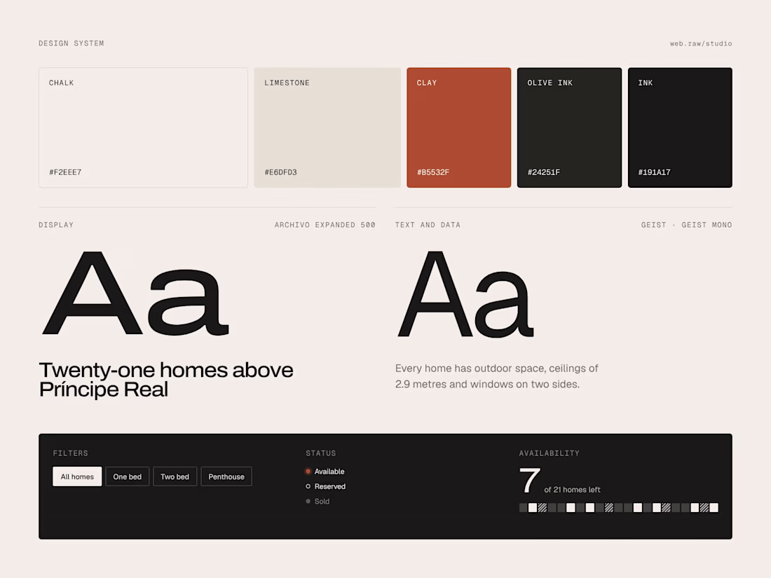Click the hex code #191A17

coord(655,172)
